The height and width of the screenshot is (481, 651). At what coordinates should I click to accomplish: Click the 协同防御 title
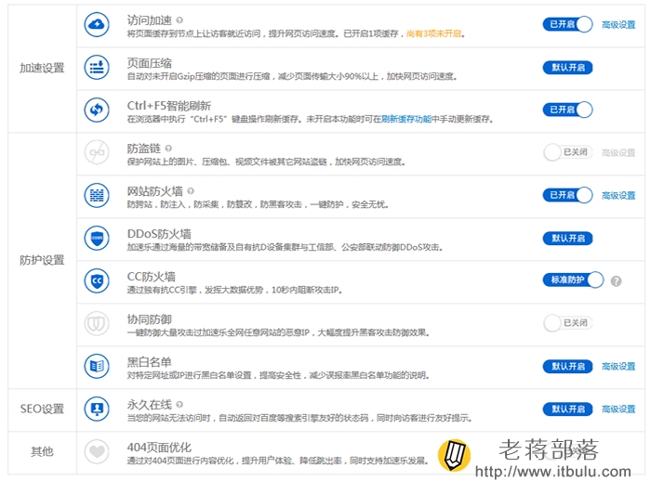coord(149,319)
